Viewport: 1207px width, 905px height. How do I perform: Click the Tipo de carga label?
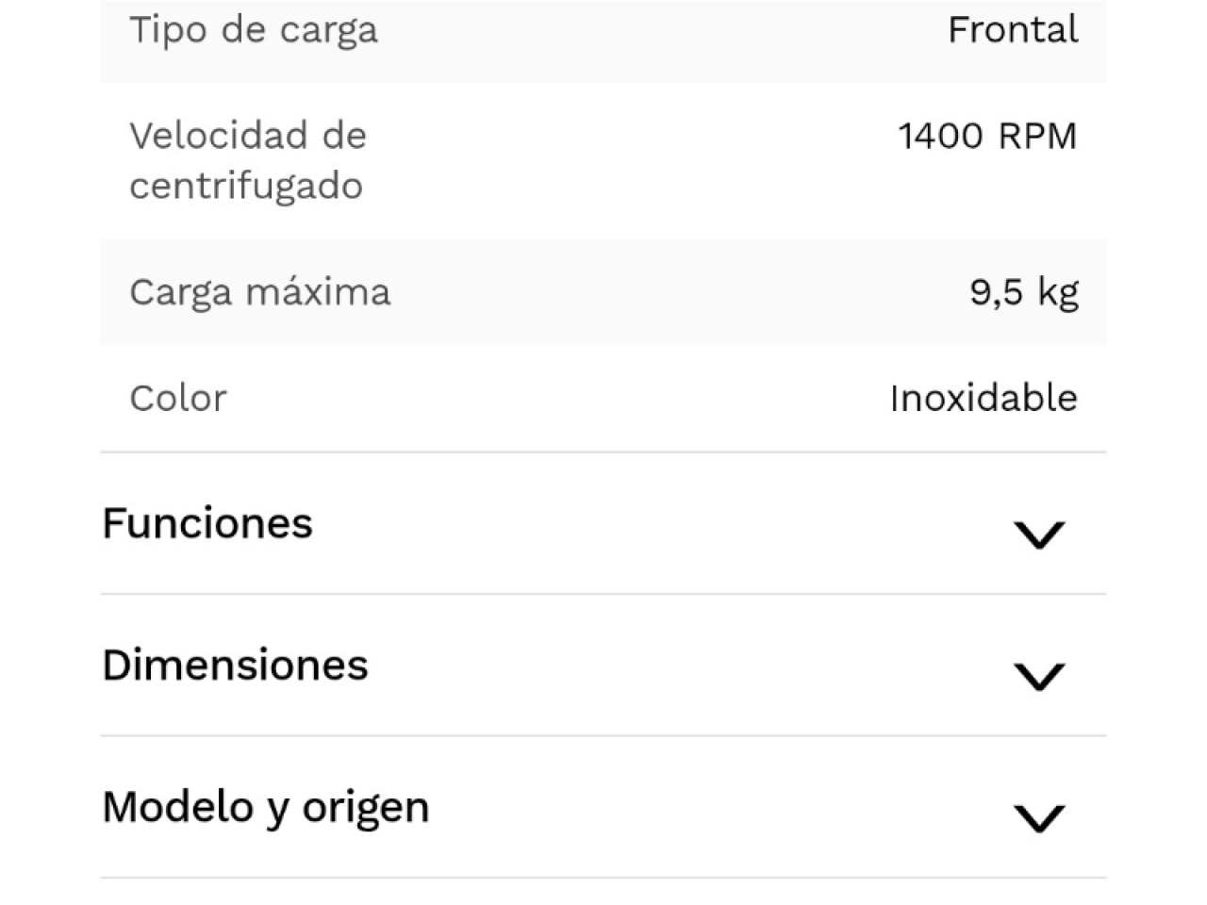click(x=254, y=29)
